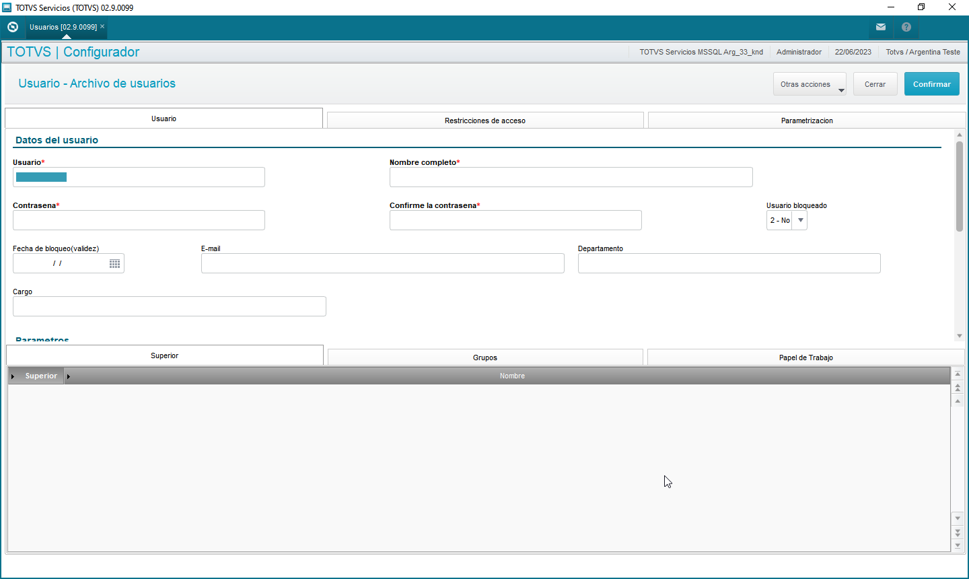The width and height of the screenshot is (969, 579).
Task: Open calendar picker for Fecha de bloqueo
Action: pos(114,263)
